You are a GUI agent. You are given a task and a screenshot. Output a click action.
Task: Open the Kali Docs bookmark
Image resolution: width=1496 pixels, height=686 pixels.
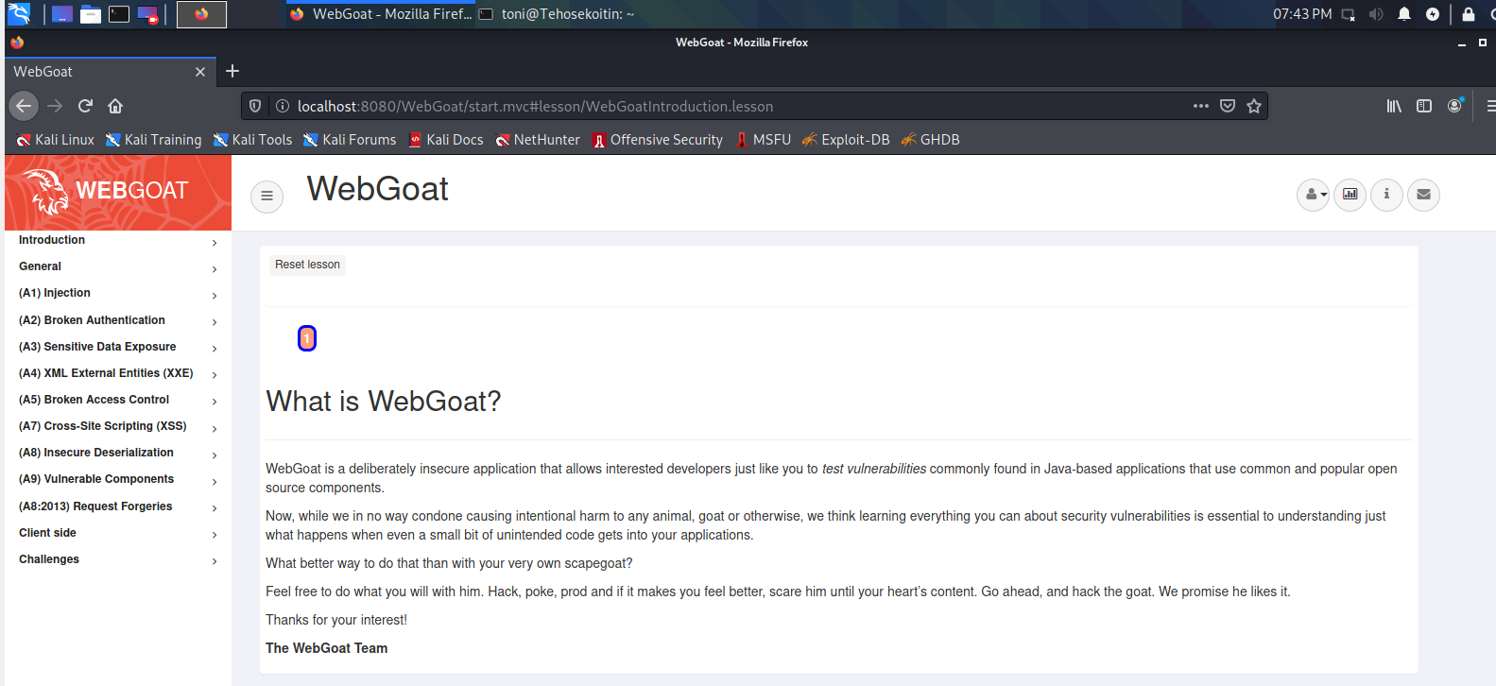coord(446,140)
